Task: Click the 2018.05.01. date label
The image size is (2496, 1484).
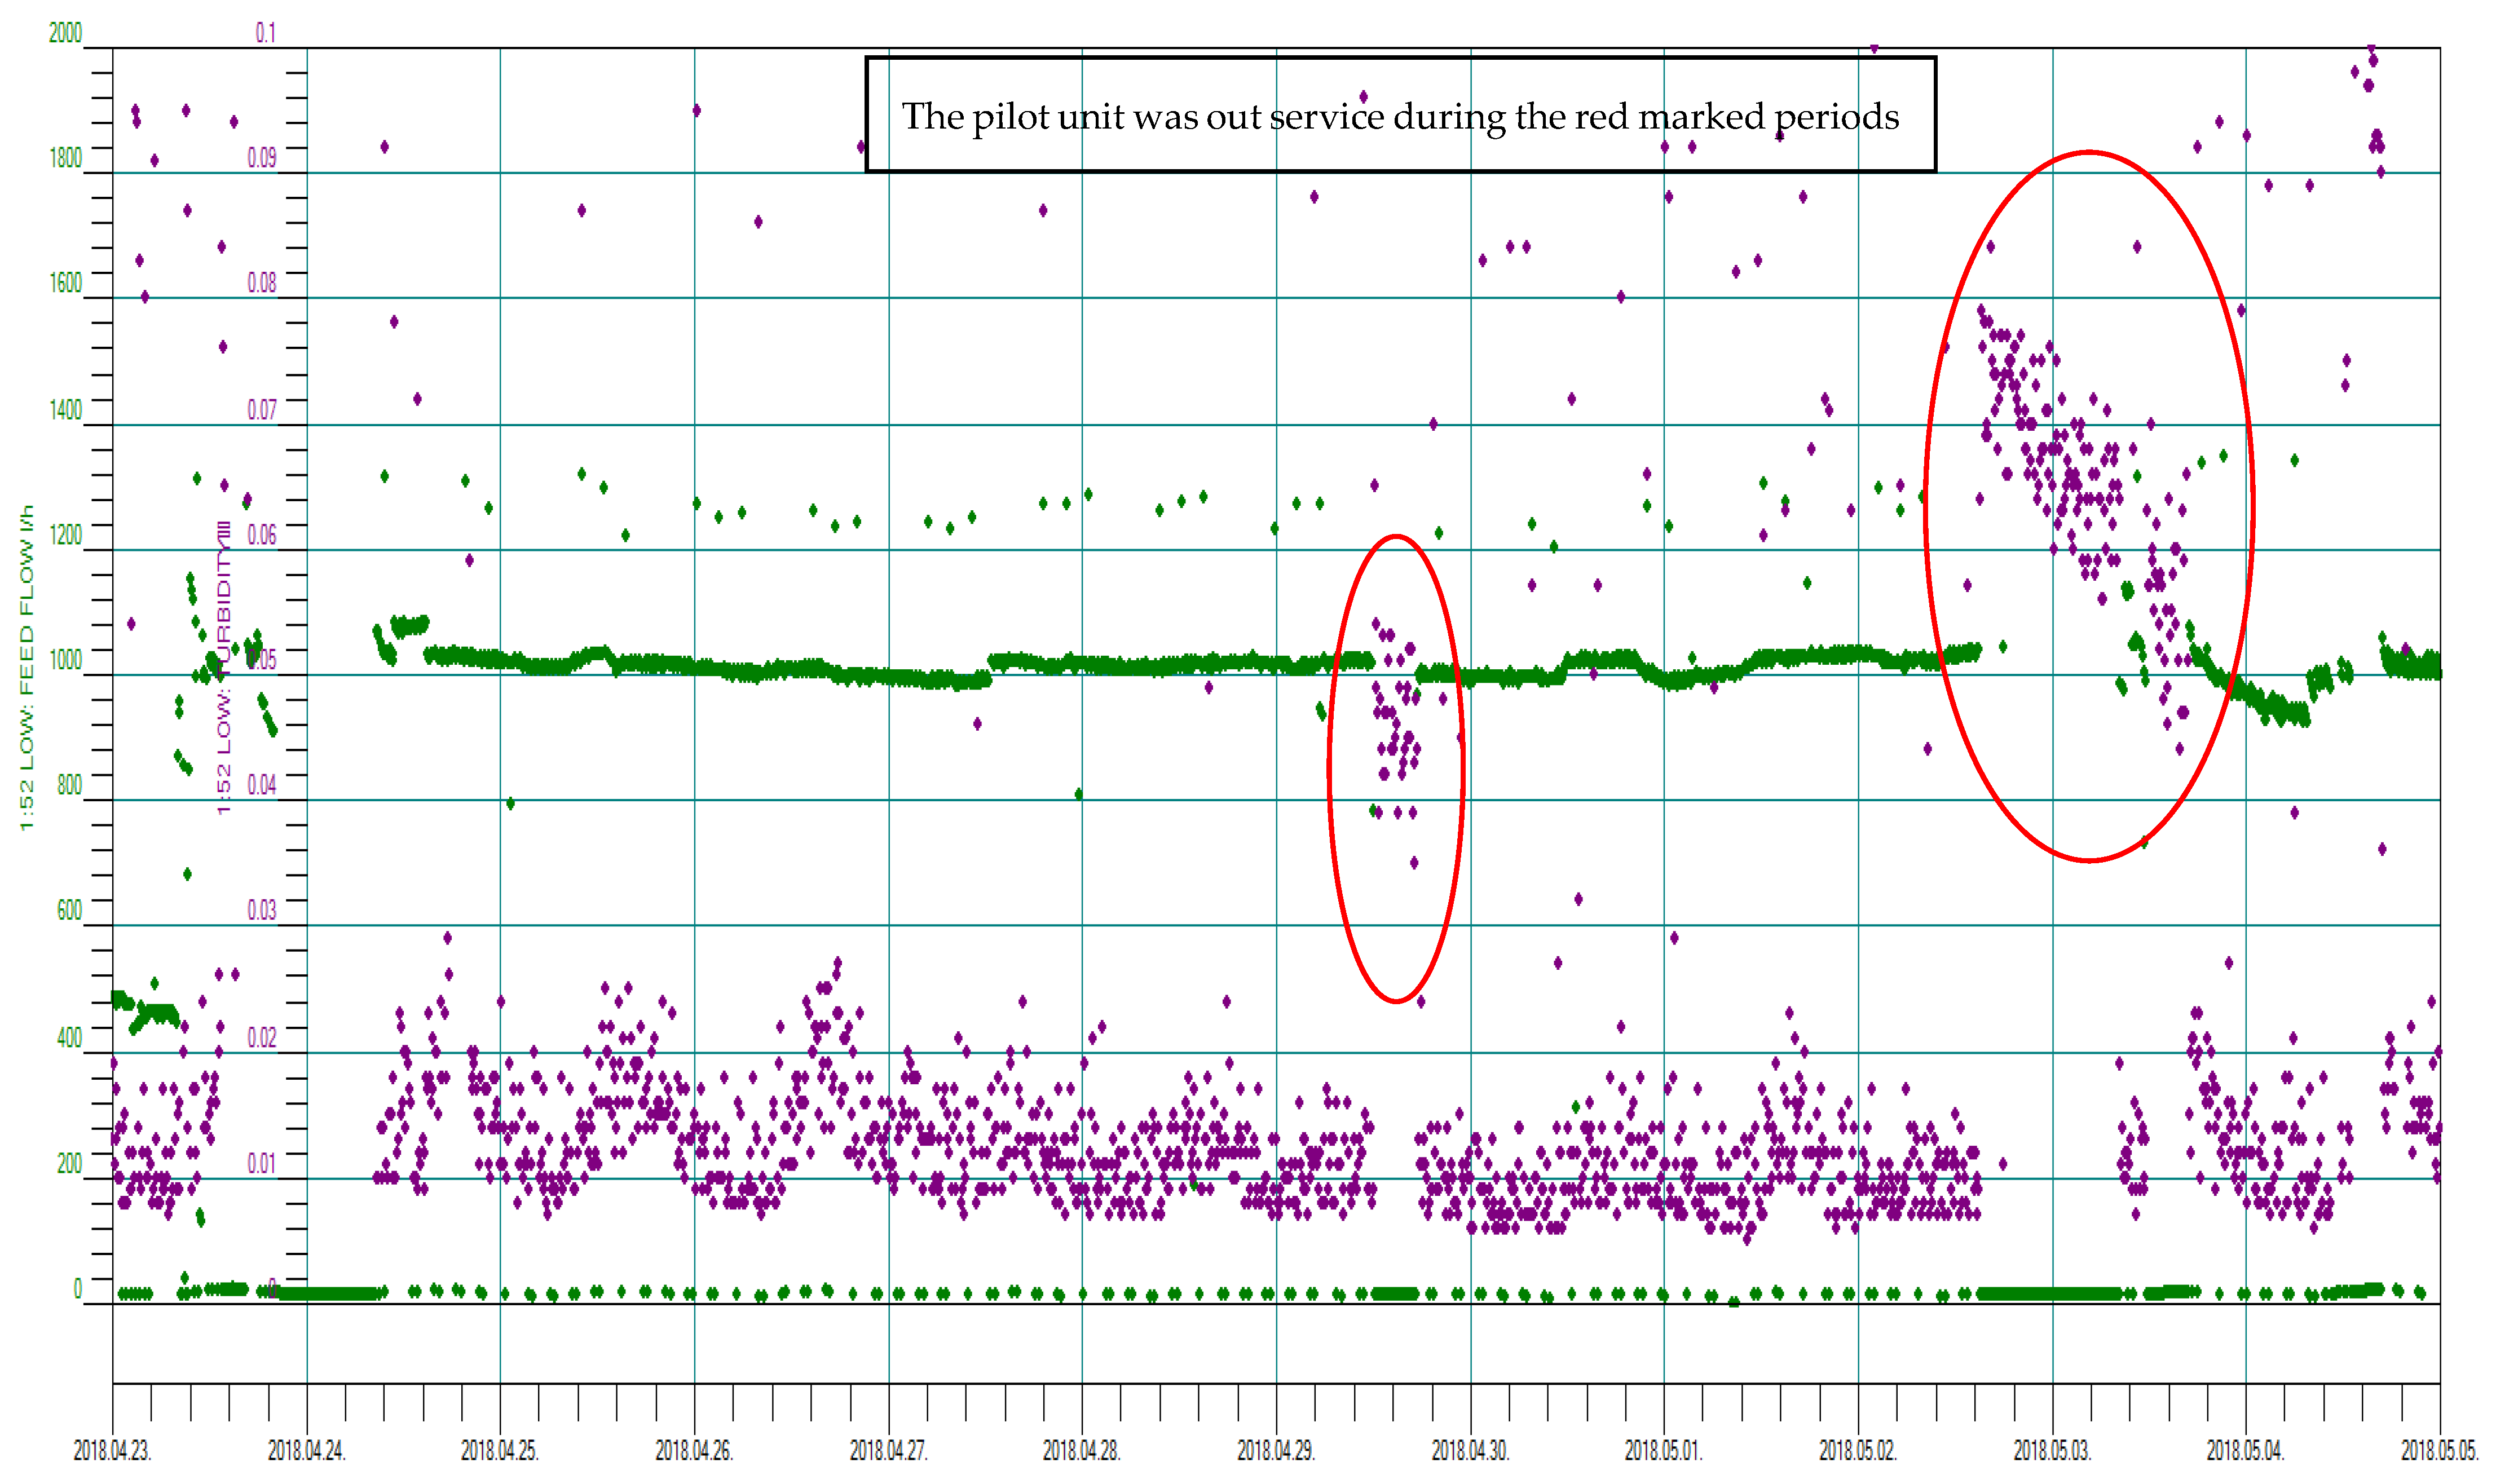Action: [x=1663, y=1449]
